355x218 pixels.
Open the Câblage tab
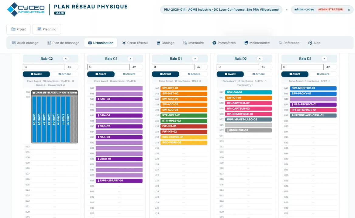click(166, 43)
